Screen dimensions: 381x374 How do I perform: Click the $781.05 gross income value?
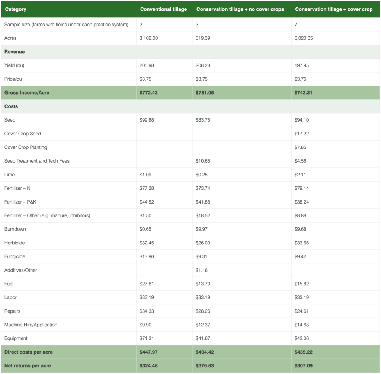click(205, 93)
